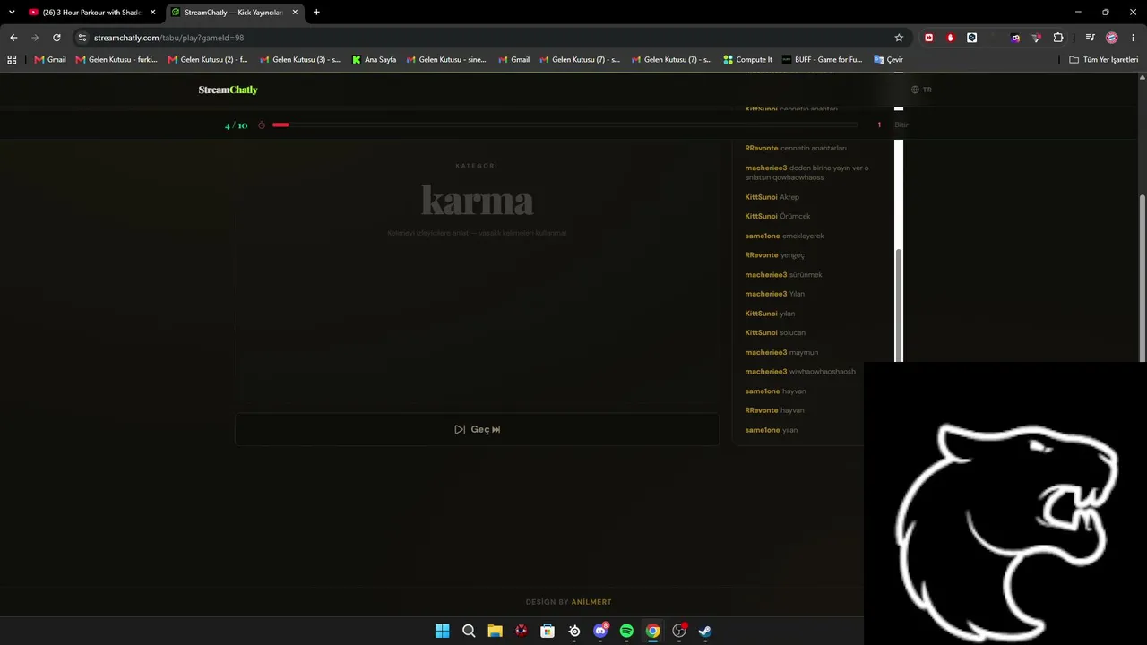The image size is (1147, 645).
Task: Open the tab search dropdown arrow
Action: 12,13
